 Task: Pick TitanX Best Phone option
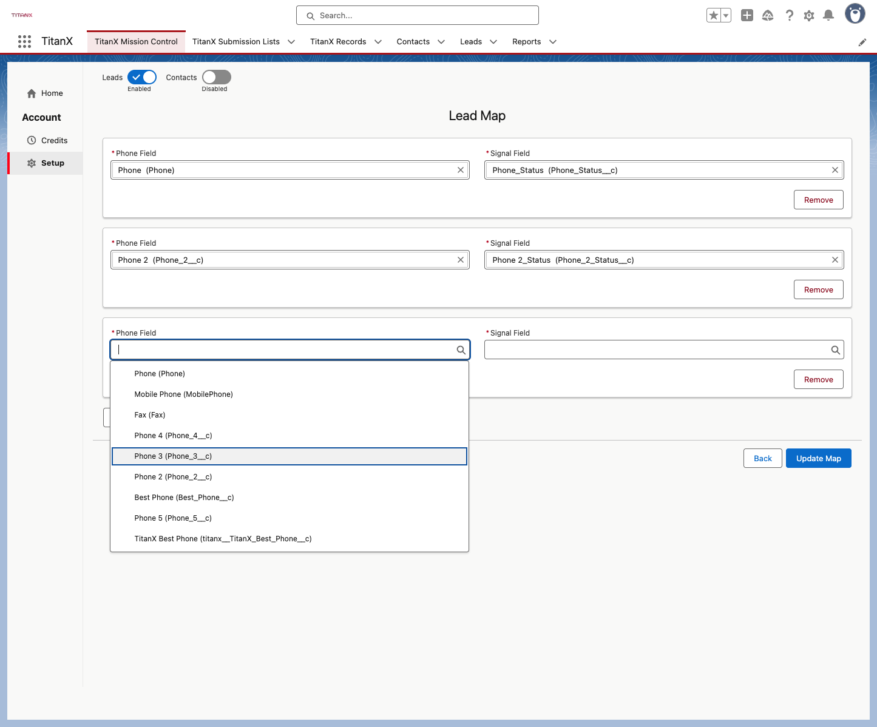[x=290, y=539]
